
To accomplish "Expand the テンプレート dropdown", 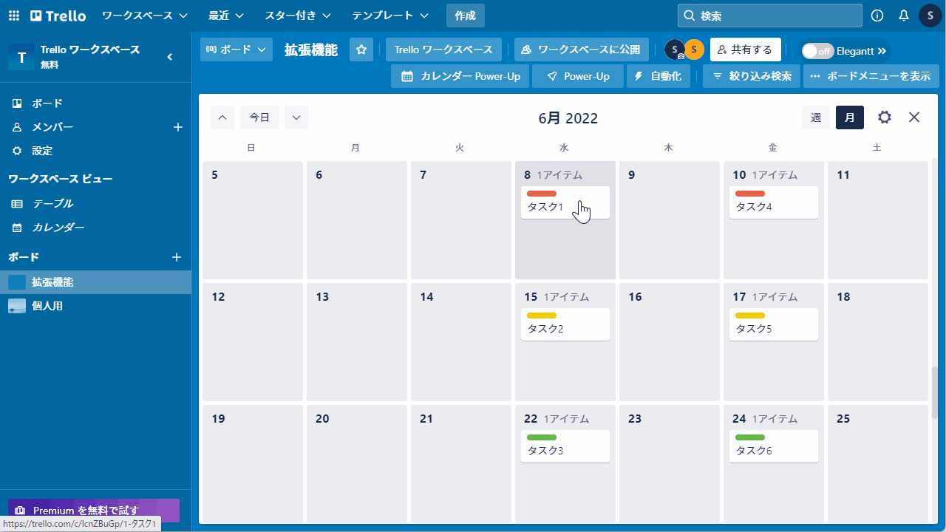I will [390, 16].
